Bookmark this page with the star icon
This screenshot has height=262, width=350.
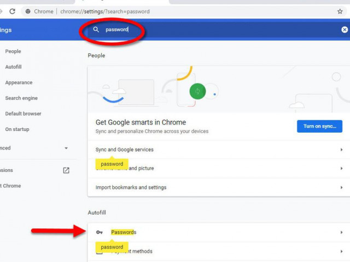point(340,11)
